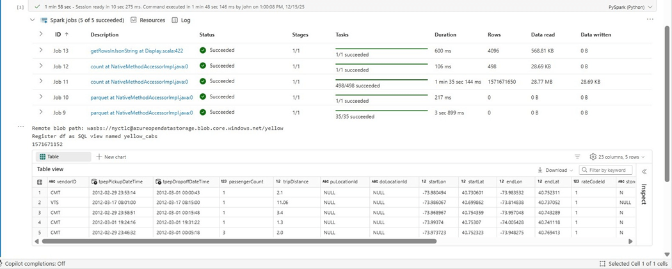The height and width of the screenshot is (269, 672).
Task: Open the Log panel icon
Action: [x=175, y=20]
